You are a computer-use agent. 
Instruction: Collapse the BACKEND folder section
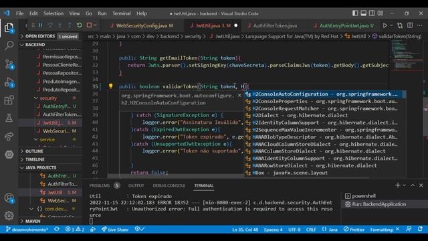point(51,45)
